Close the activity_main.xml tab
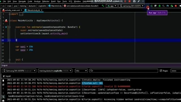The width and height of the screenshot is (181, 102). [21, 10]
